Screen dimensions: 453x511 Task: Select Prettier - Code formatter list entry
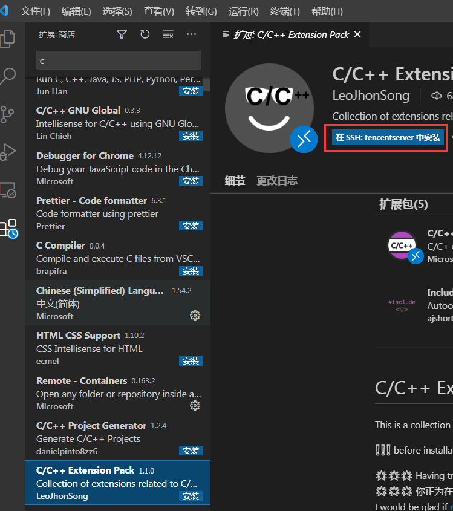click(x=118, y=213)
